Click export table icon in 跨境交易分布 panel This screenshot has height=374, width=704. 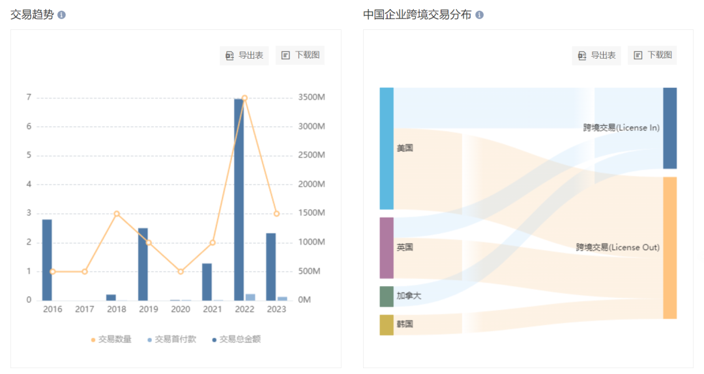582,56
